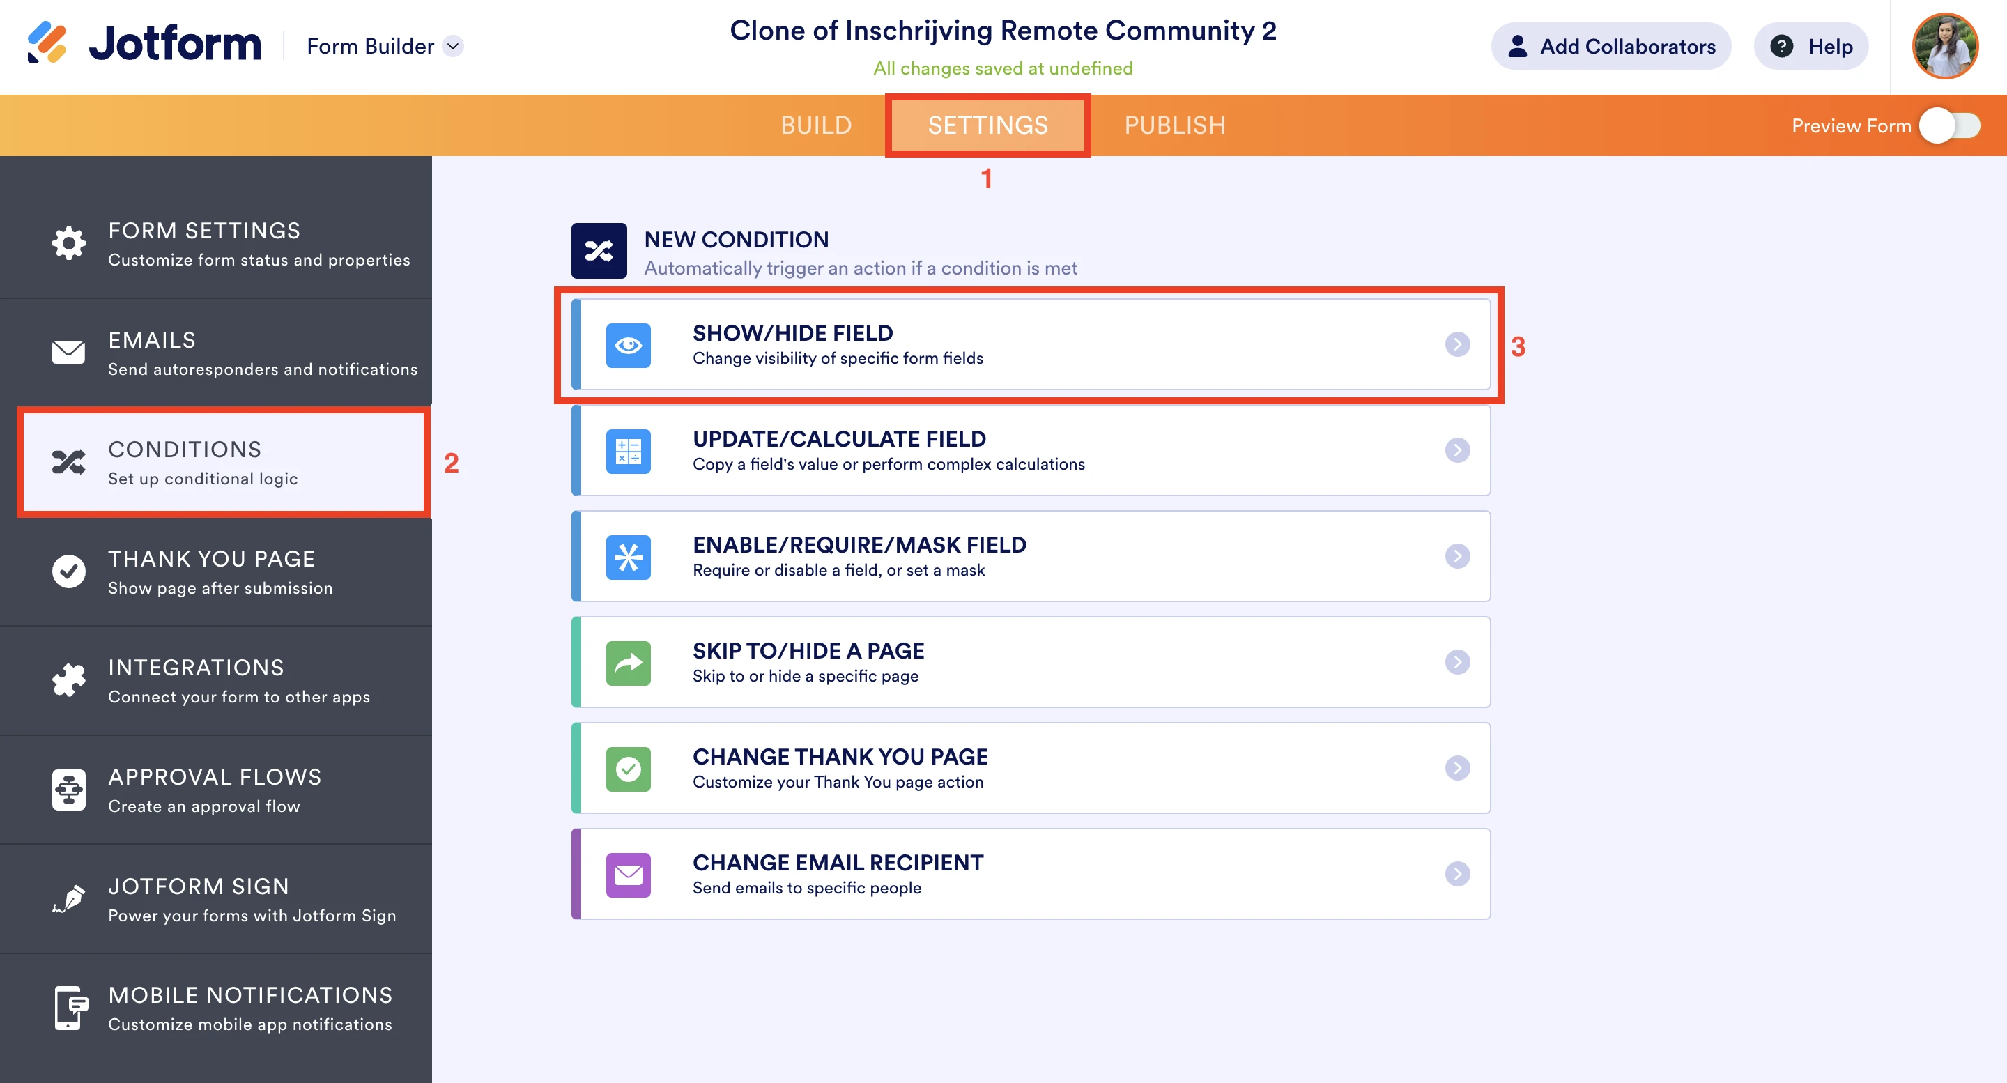
Task: Click the Integrations puzzle piece icon
Action: pyautogui.click(x=68, y=679)
